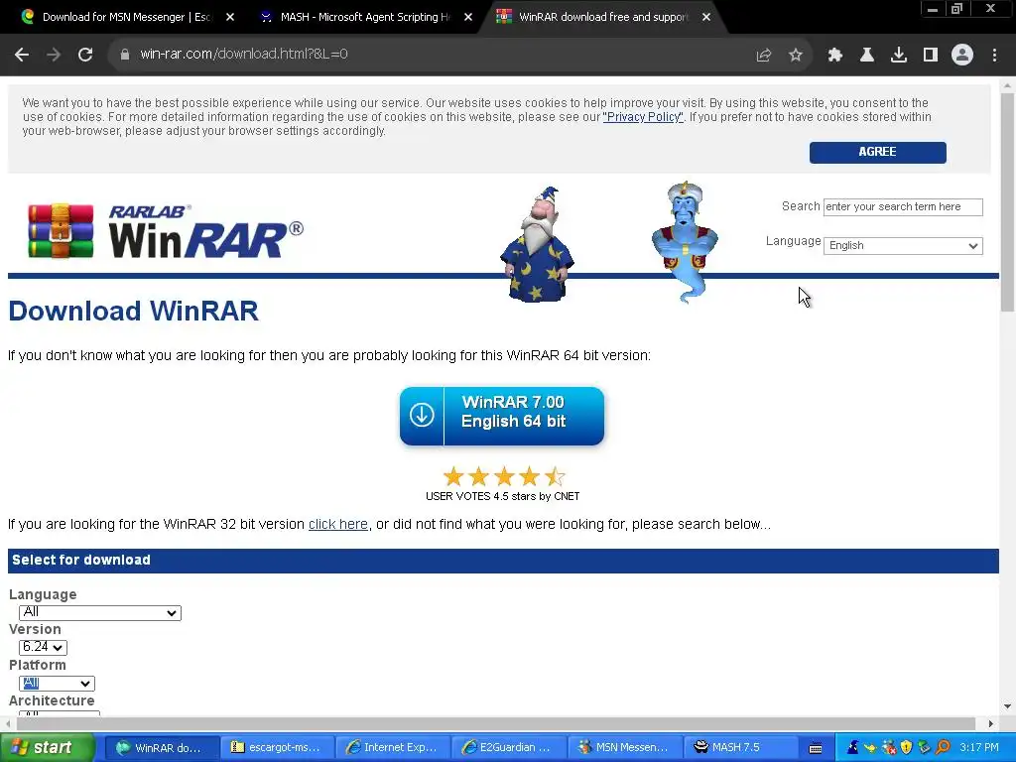1016x762 pixels.
Task: Click the wizard hat tray icon
Action: [x=852, y=747]
